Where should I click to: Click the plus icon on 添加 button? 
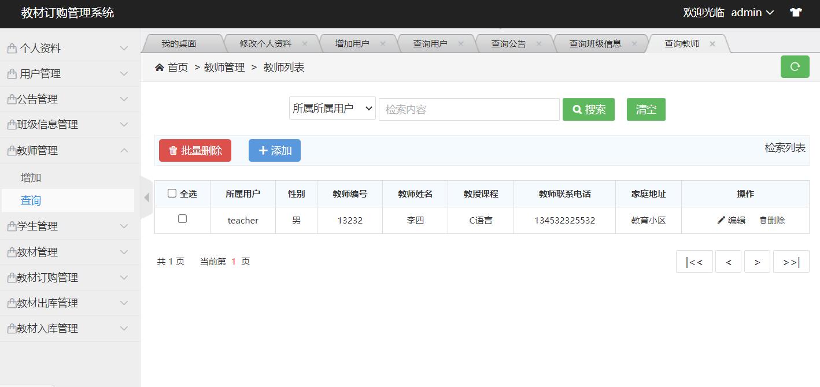coord(265,150)
